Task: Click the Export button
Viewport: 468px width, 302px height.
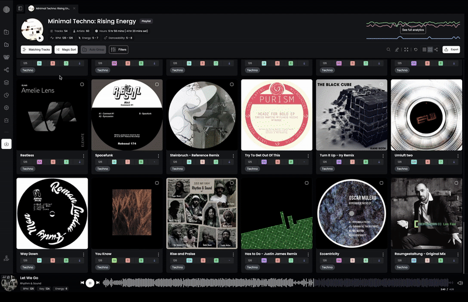Action: click(451, 50)
